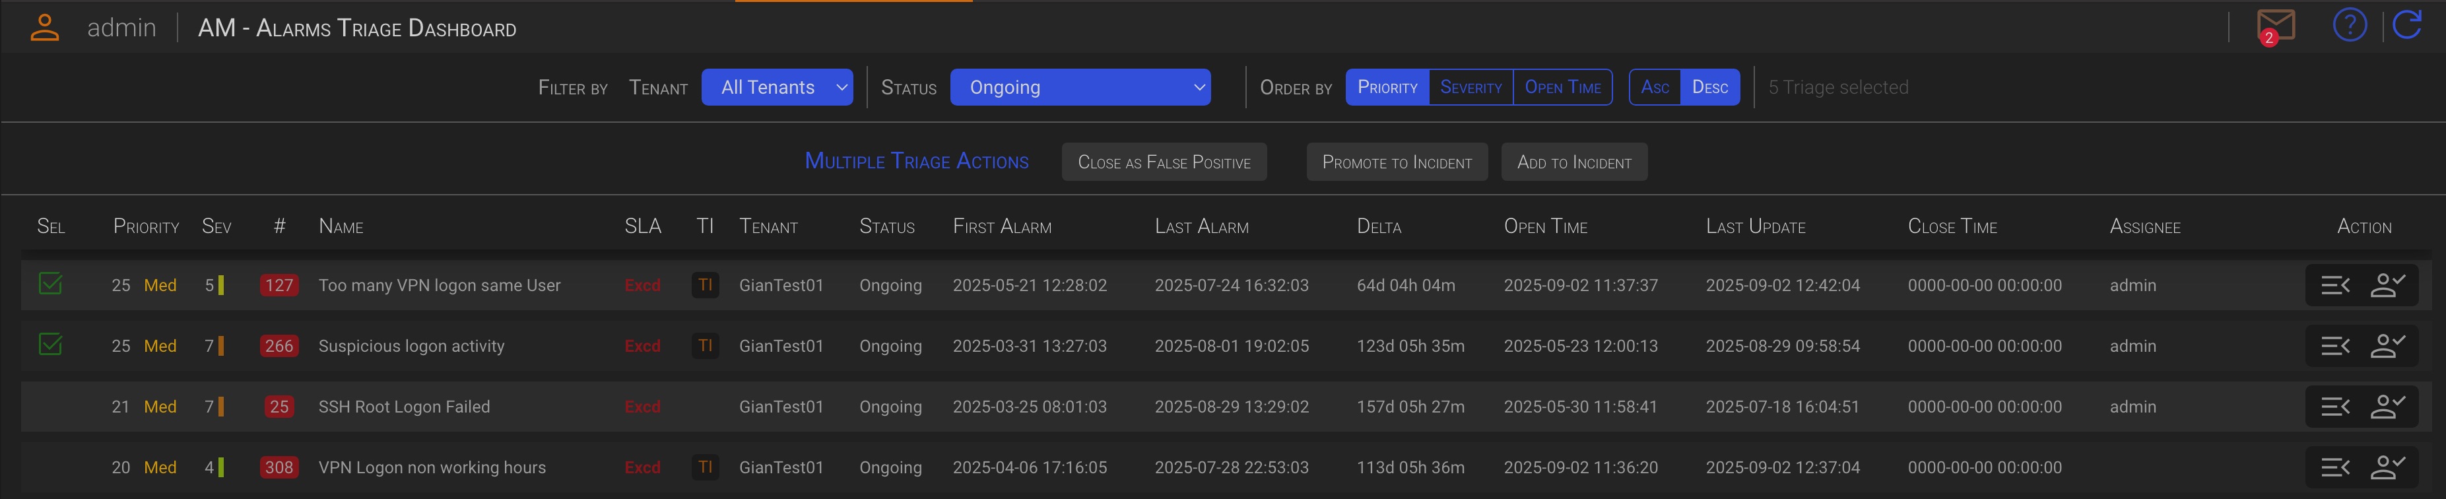
Task: Click Promote to Incident button
Action: [1397, 162]
